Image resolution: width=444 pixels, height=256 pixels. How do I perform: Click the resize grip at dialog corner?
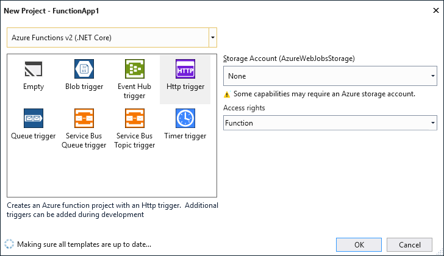pos(440,252)
